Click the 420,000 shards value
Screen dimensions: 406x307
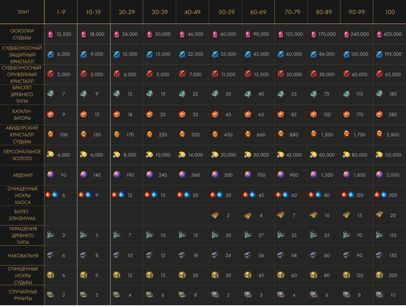(392, 34)
